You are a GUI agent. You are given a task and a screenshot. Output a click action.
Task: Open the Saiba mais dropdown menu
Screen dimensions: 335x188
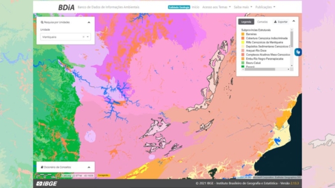243,7
